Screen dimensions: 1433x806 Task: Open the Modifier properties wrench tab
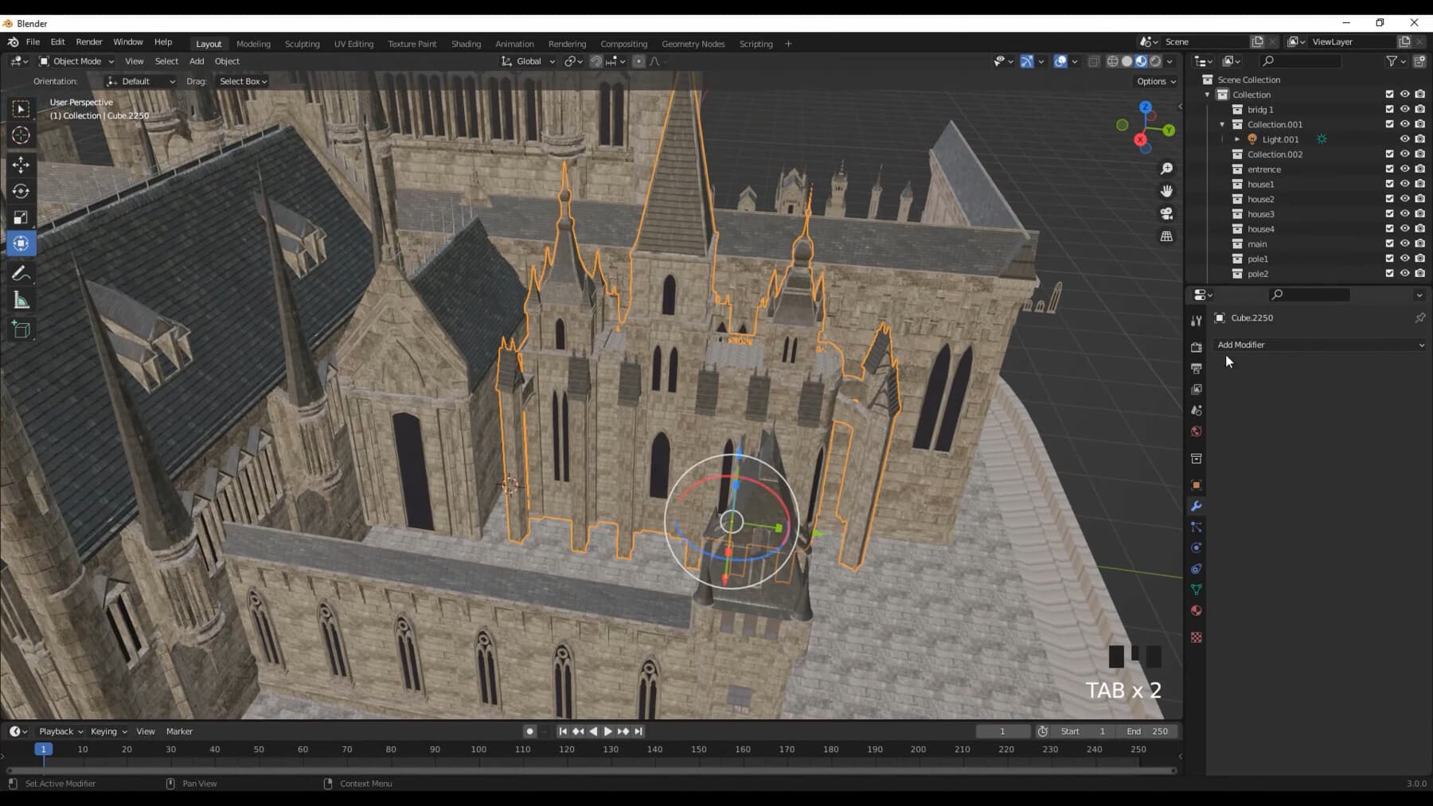point(1196,506)
